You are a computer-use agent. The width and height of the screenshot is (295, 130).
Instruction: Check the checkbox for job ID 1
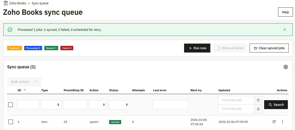pyautogui.click(x=11, y=122)
